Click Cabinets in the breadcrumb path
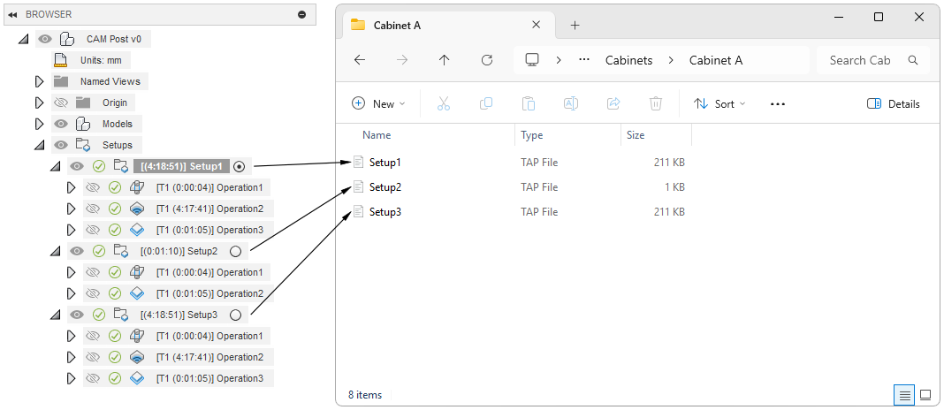The width and height of the screenshot is (944, 410). pyautogui.click(x=628, y=60)
